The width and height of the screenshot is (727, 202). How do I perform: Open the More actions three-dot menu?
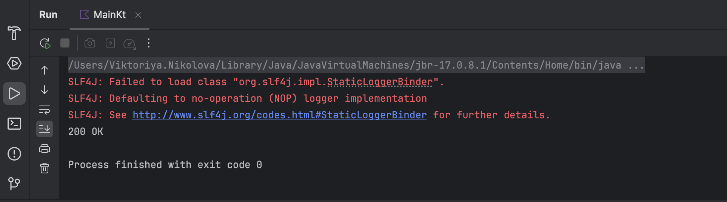(x=149, y=43)
